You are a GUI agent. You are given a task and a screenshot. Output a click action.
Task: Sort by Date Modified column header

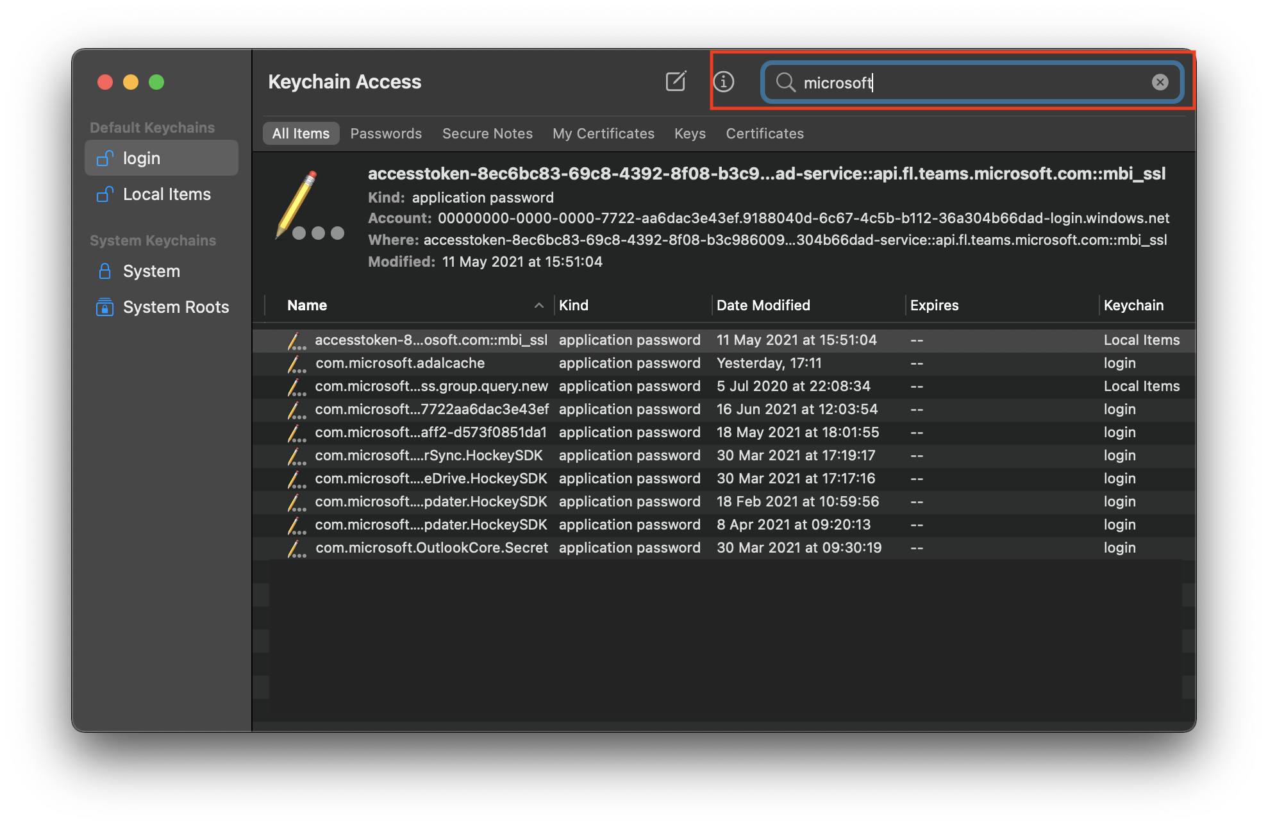(x=763, y=305)
